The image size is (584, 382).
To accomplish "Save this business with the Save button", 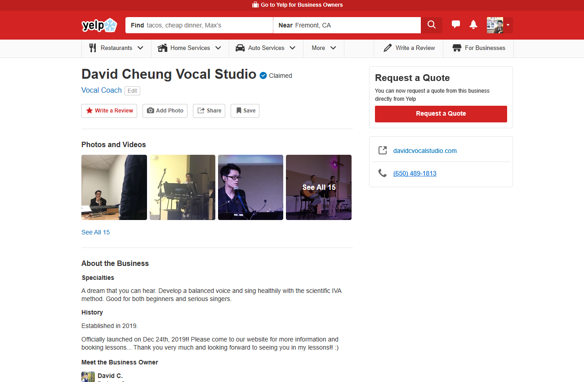I will click(x=245, y=111).
